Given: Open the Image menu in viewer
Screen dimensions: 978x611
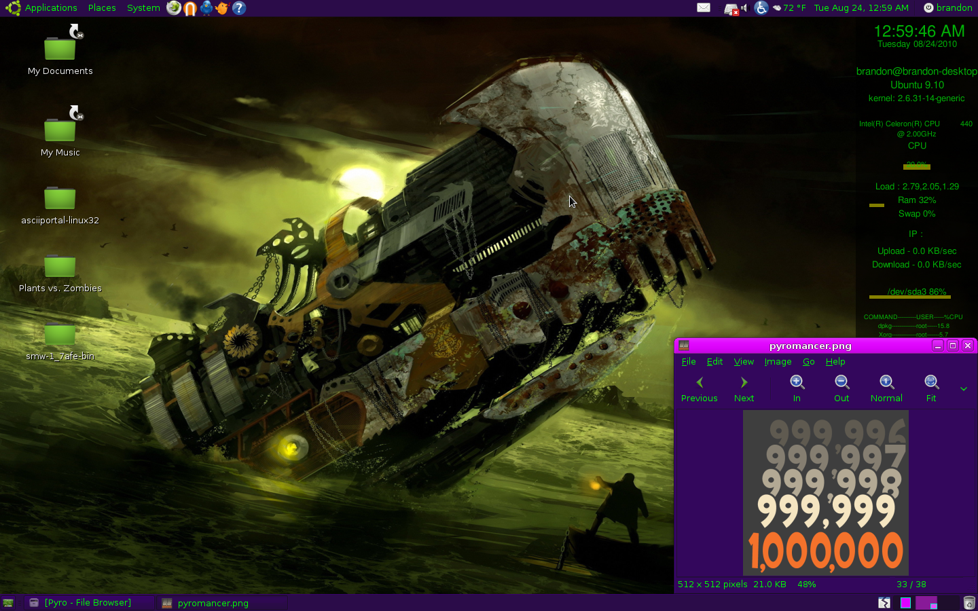Looking at the screenshot, I should [x=778, y=362].
